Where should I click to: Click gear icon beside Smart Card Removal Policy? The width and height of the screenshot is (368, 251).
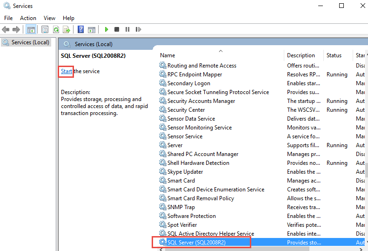tap(163, 198)
